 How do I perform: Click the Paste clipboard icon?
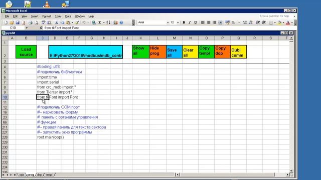click(68, 22)
